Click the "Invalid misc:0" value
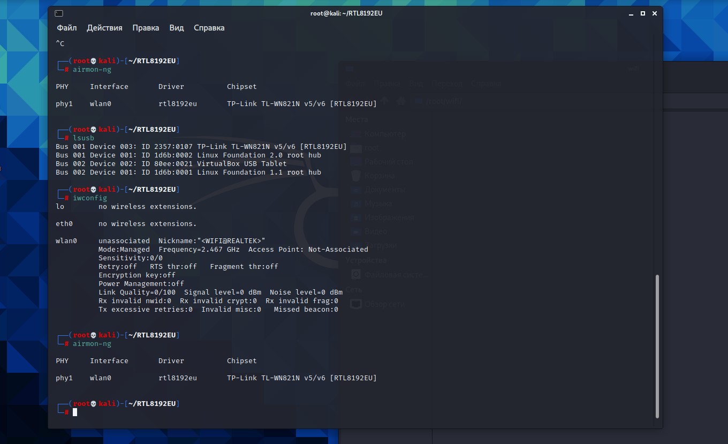 [x=231, y=310]
